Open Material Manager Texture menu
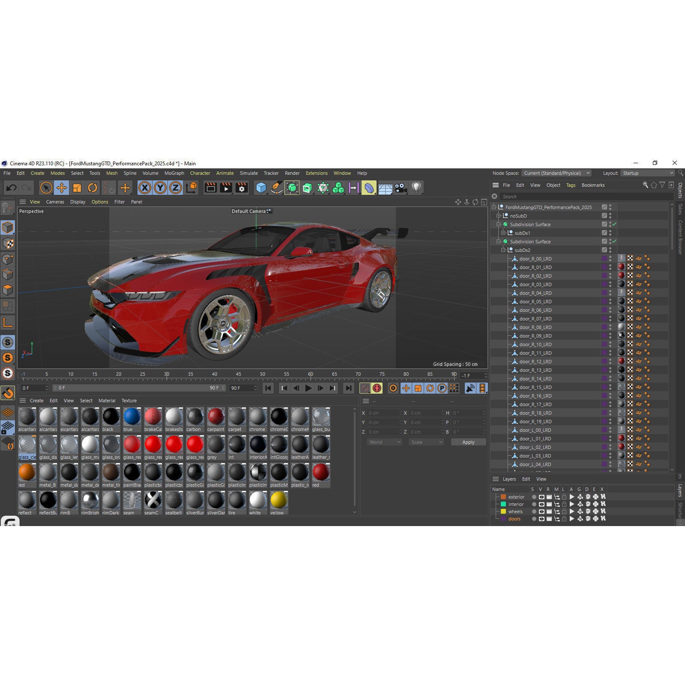685x685 pixels. tap(129, 401)
